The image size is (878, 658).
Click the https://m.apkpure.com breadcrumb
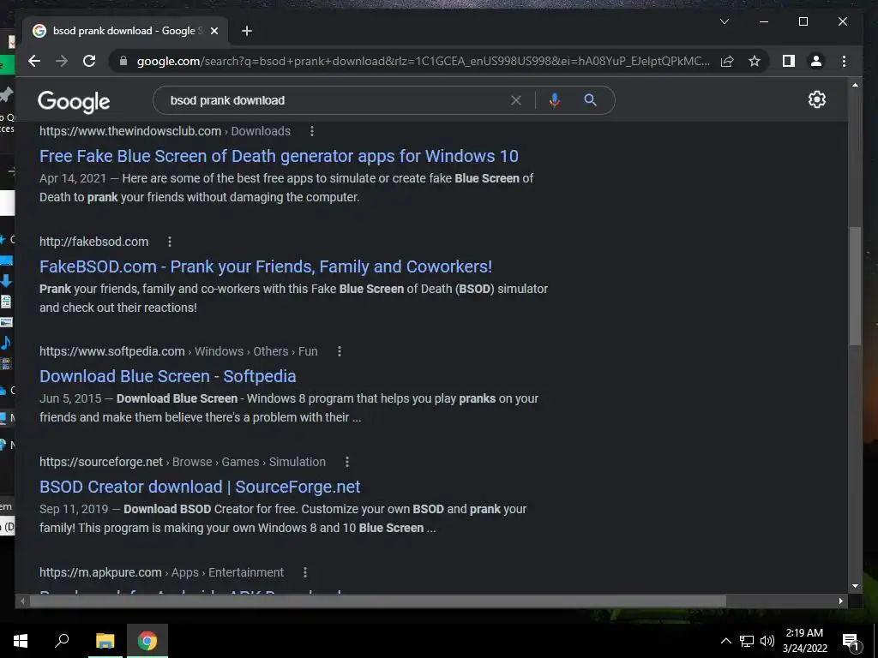100,572
